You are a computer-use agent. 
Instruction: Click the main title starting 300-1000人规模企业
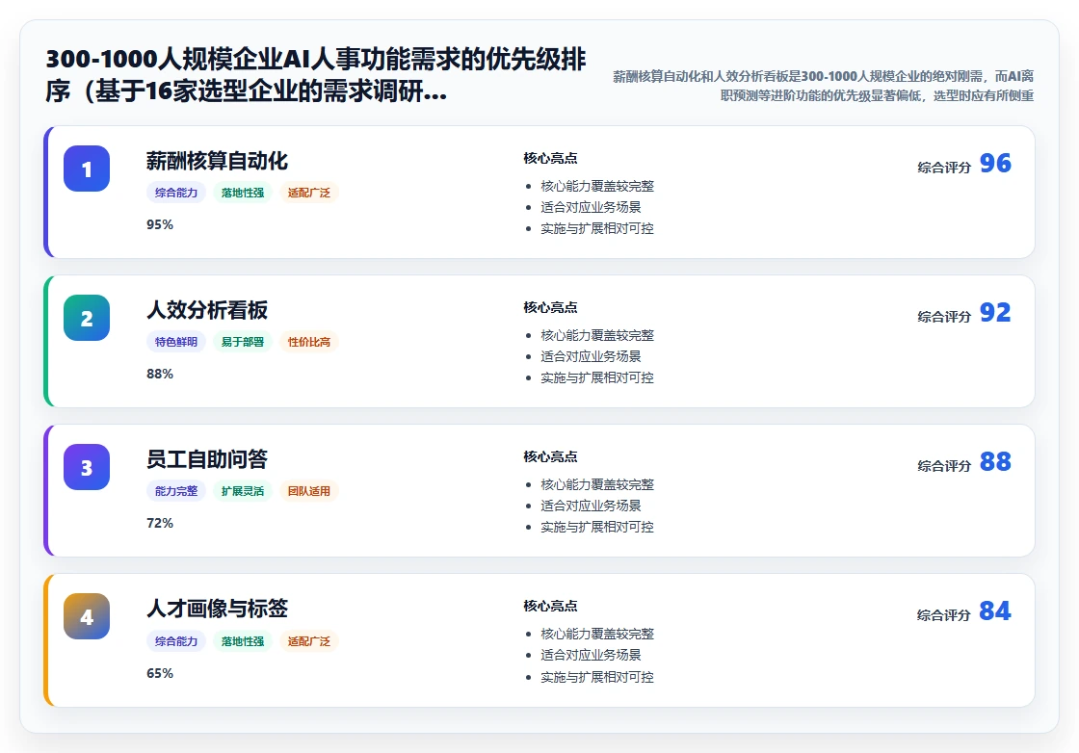(316, 75)
